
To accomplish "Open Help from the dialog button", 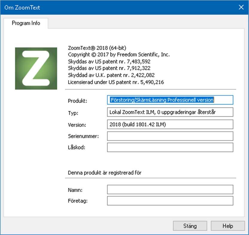I will tap(228, 226).
